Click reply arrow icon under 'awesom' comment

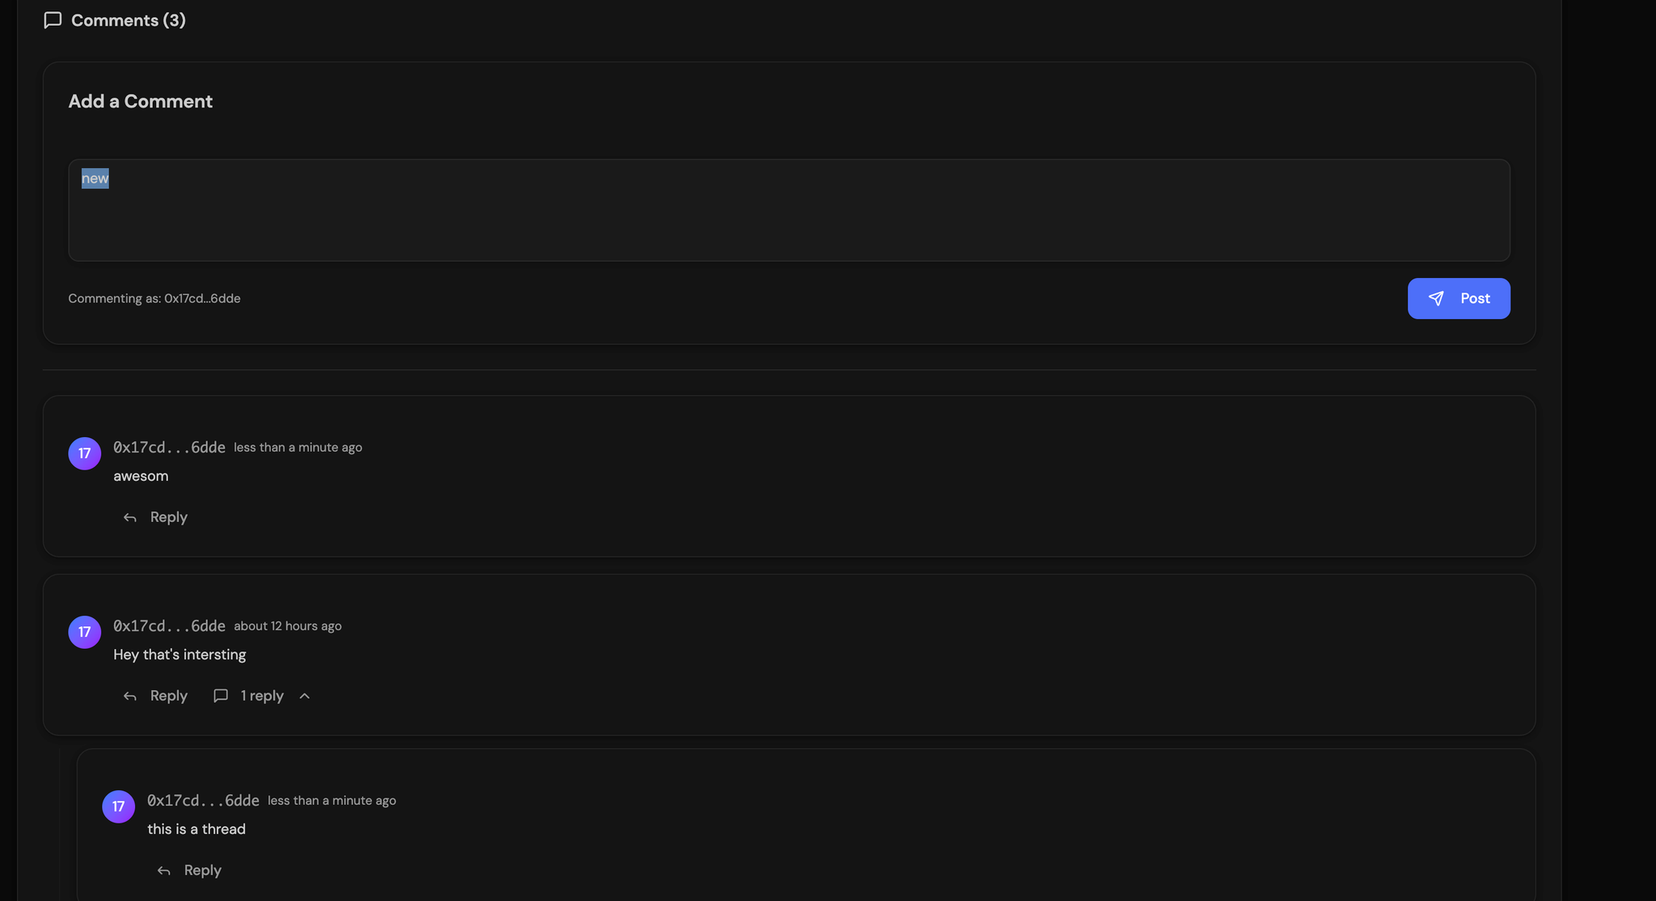click(129, 518)
